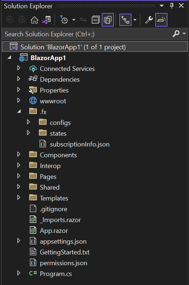The width and height of the screenshot is (189, 285).
Task: Expand the Dependencies node
Action: coord(19,79)
